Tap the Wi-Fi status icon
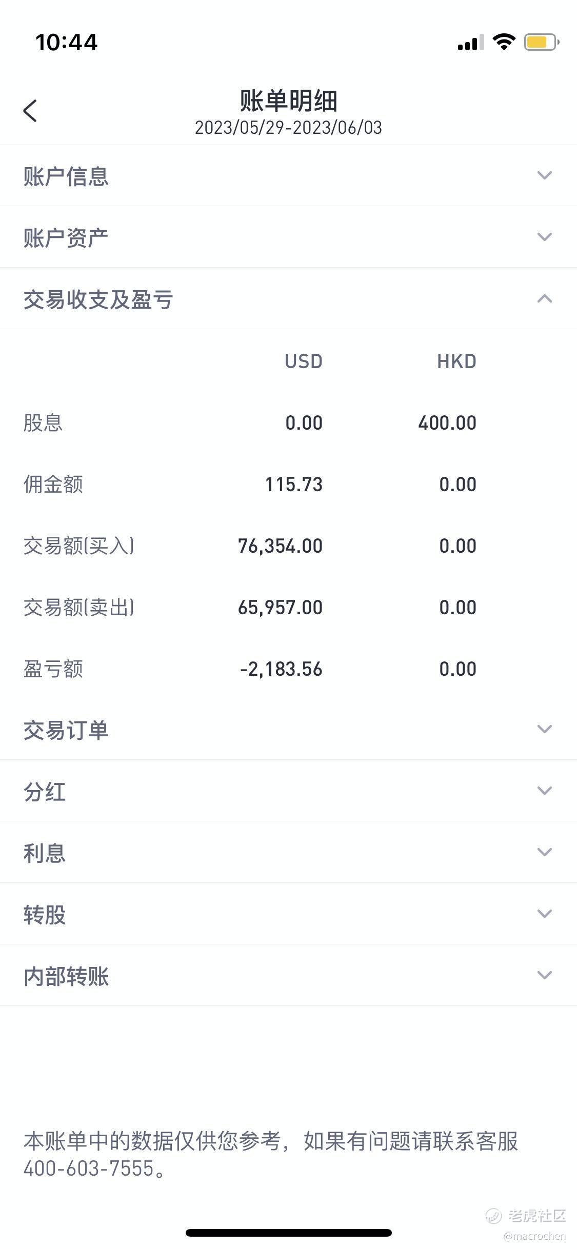Viewport: 577px width, 1249px height. (x=504, y=42)
